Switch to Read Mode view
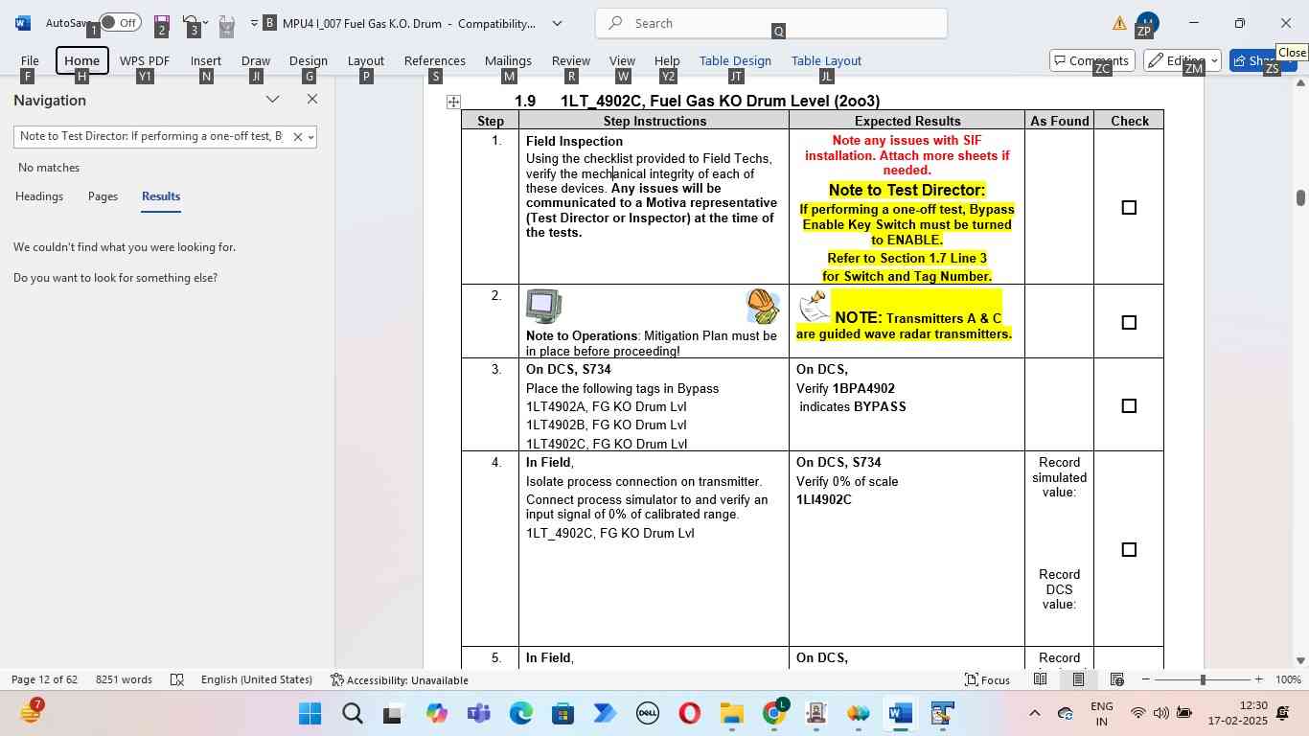1309x736 pixels. (1040, 679)
